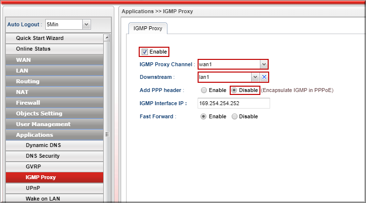
Task: Open the IGMP Proxy Channel dropdown
Action: click(263, 64)
